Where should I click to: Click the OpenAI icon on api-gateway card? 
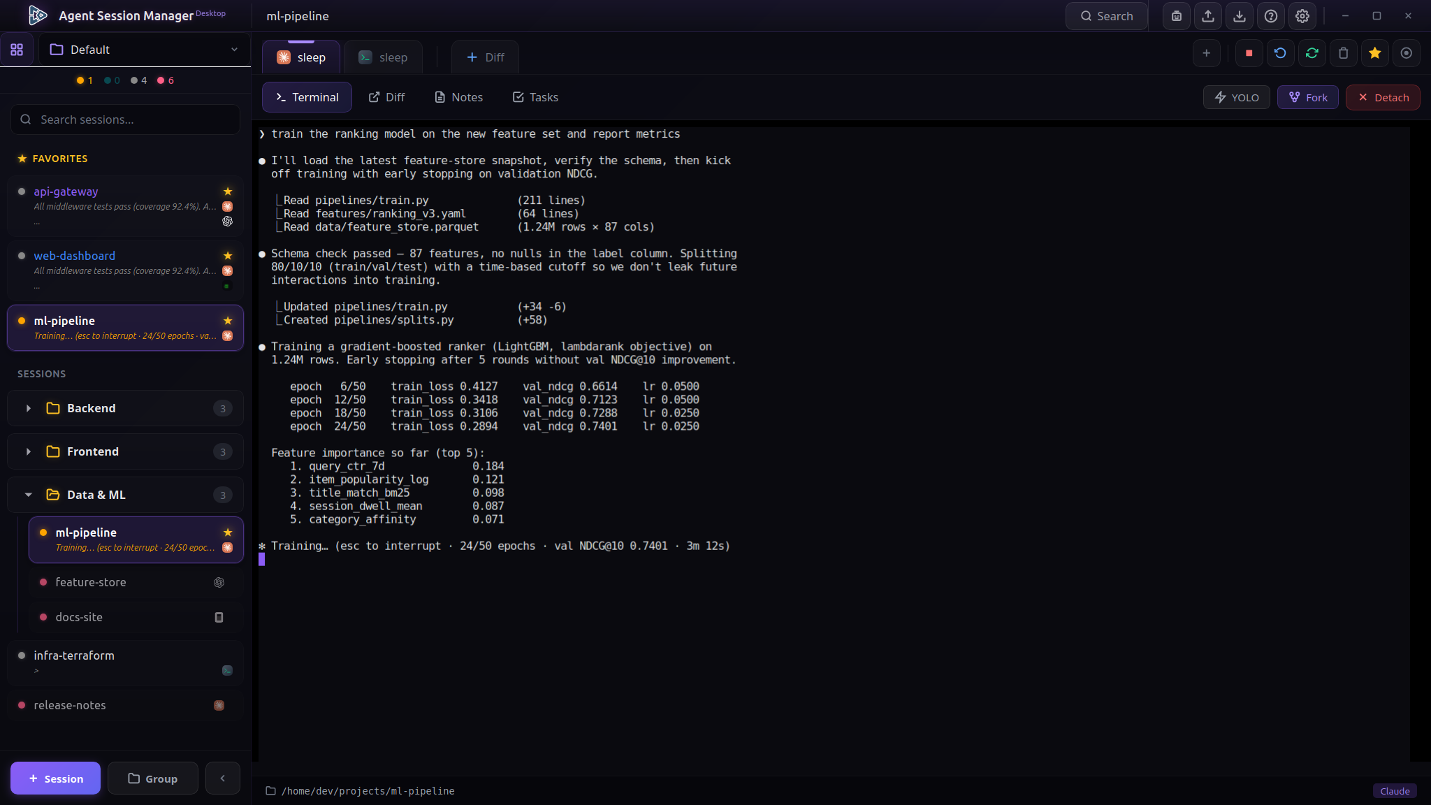coord(227,222)
